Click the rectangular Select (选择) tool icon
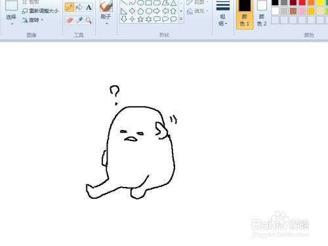 (x=11, y=5)
